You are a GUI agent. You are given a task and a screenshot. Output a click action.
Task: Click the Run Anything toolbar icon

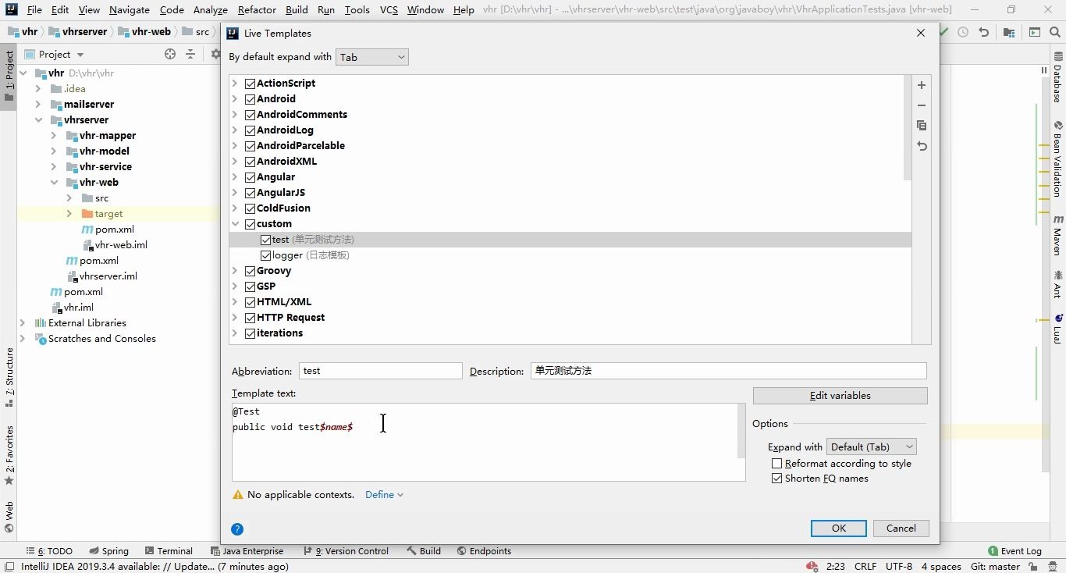click(x=1035, y=32)
